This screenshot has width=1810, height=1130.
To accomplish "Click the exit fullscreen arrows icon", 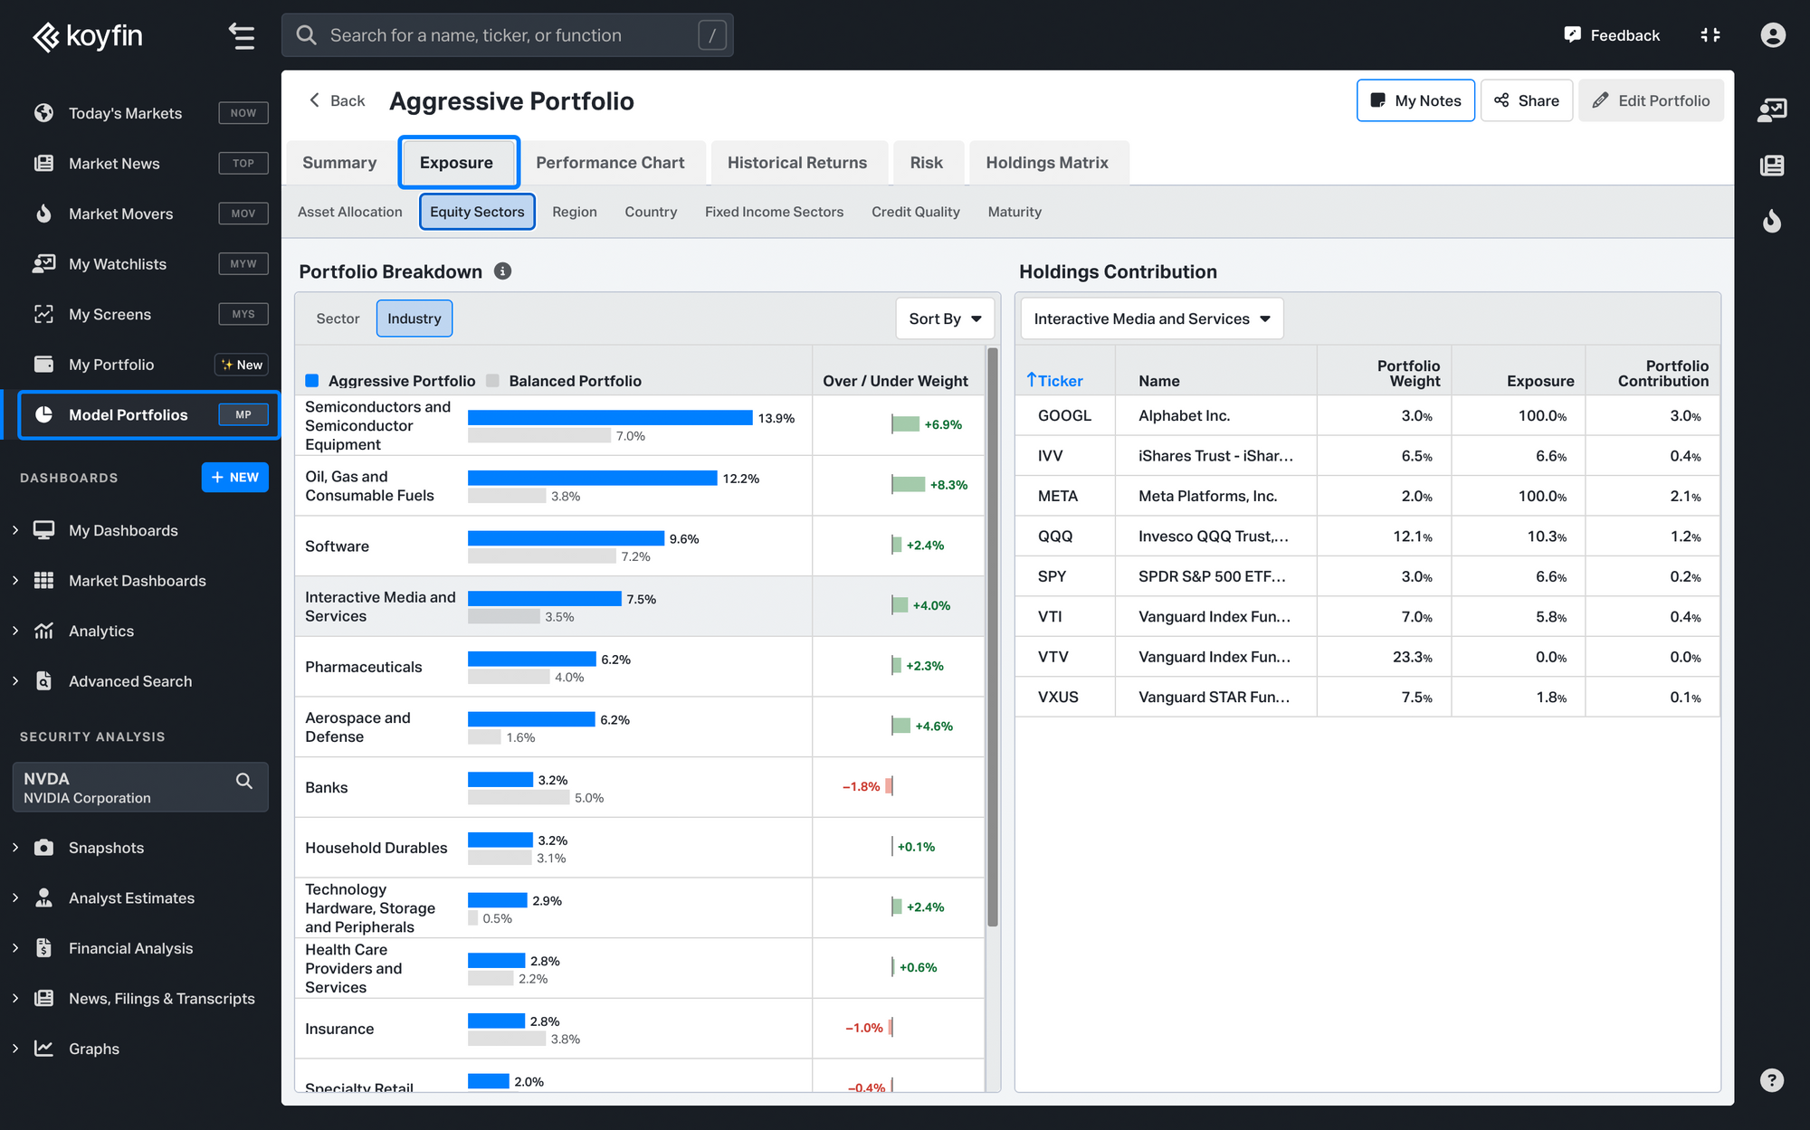I will pos(1710,35).
